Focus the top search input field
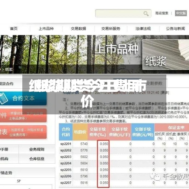This screenshot has width=189, height=189. (123, 13)
